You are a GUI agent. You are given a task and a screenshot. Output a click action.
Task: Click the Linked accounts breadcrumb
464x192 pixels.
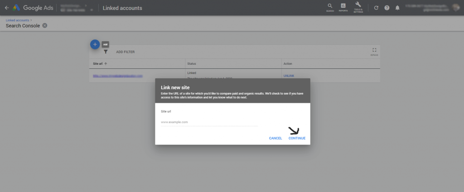point(17,20)
